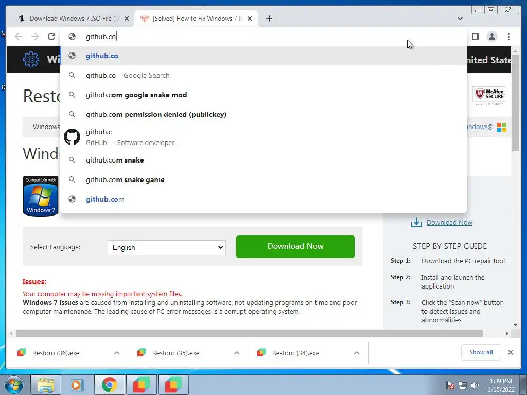Expand the tab search chevron

coord(460,19)
